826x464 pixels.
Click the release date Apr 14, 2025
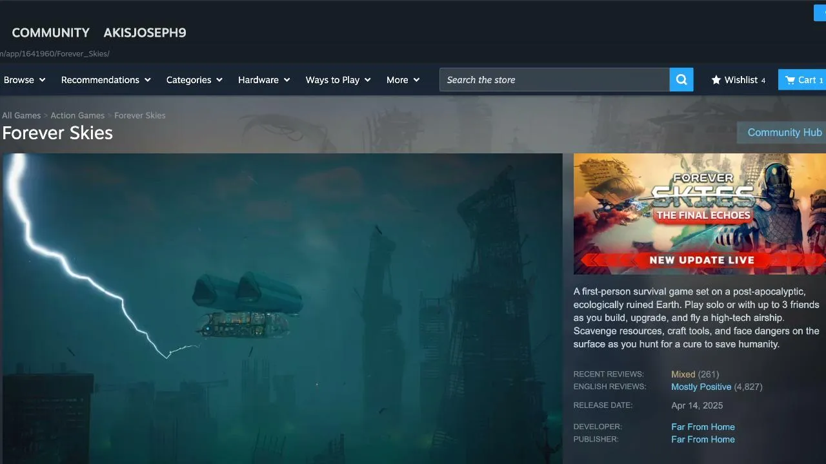pos(697,406)
